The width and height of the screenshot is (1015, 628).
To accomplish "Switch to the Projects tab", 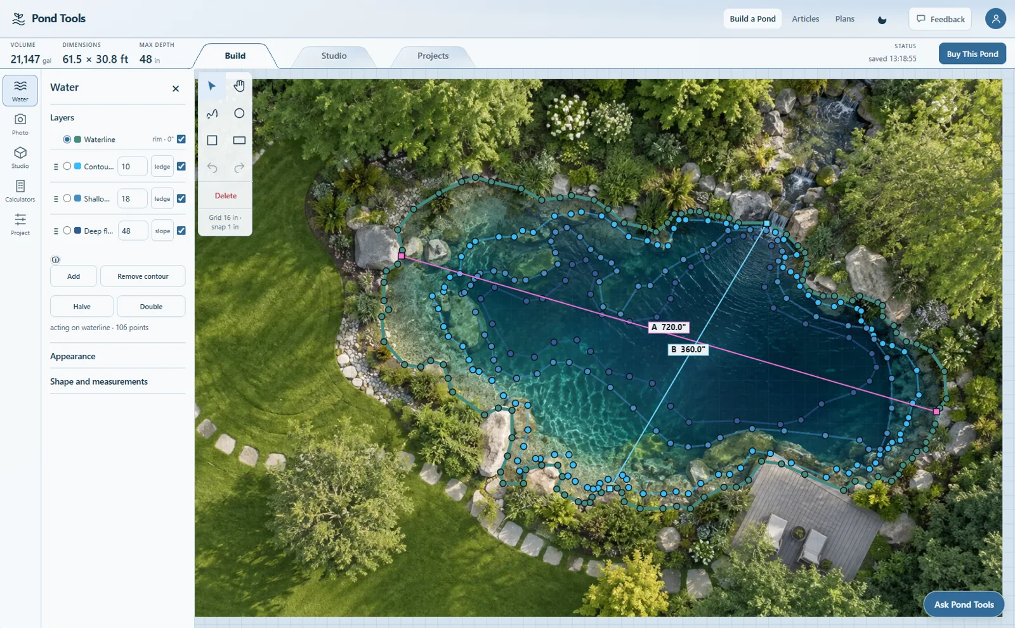I will click(x=433, y=56).
